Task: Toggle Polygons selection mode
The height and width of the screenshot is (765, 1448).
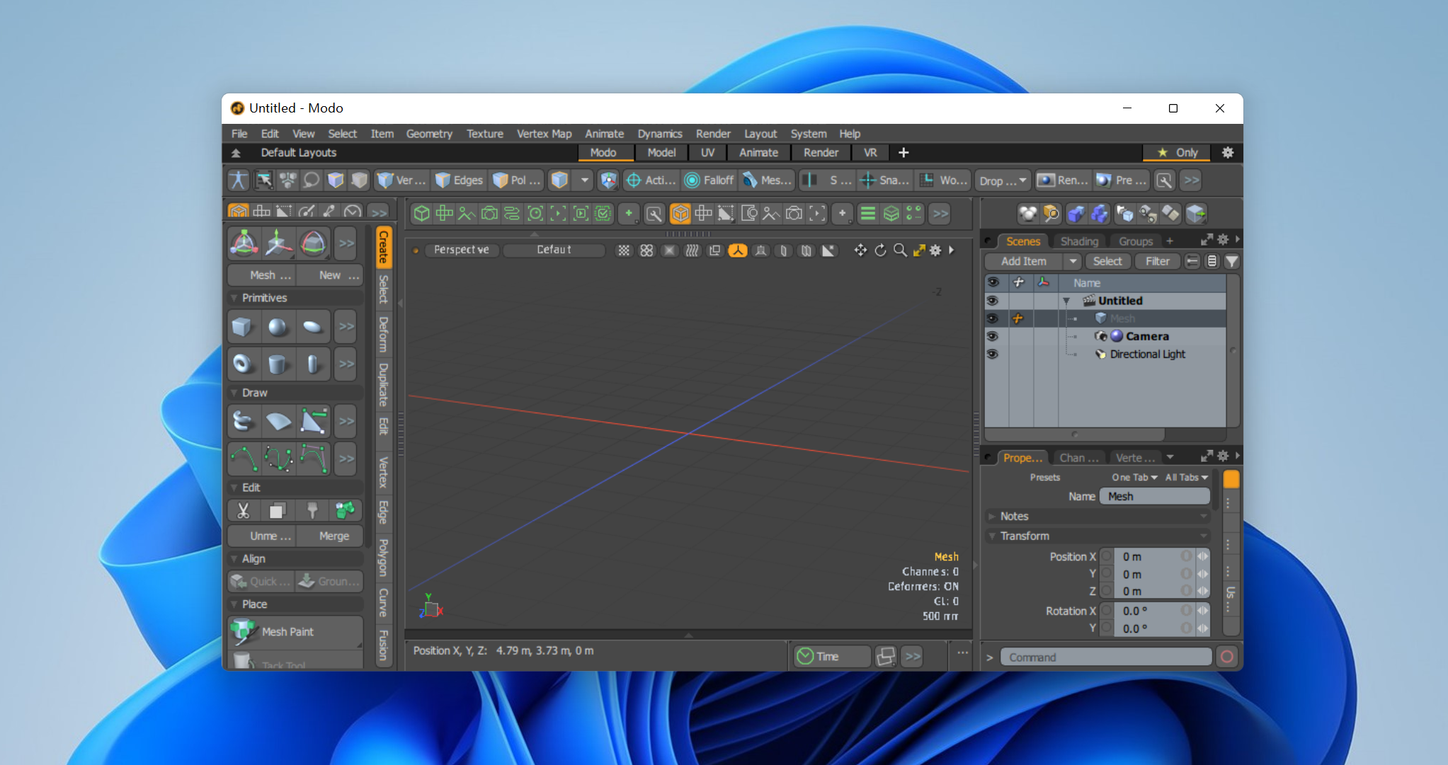Action: (x=517, y=180)
